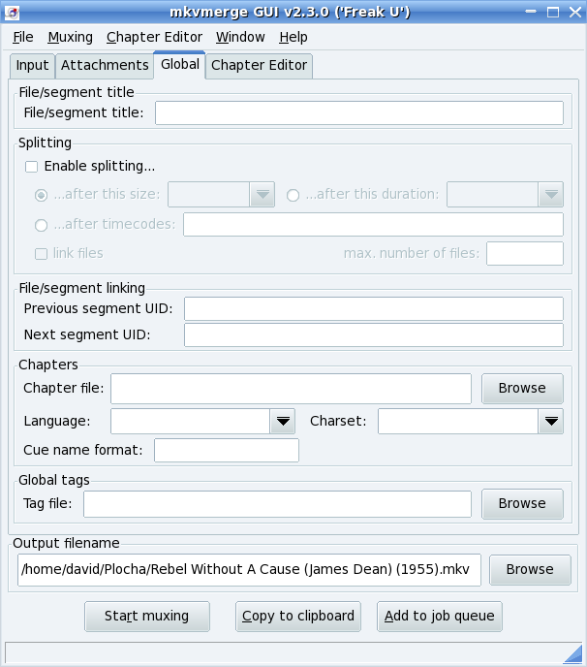Click the Tag file input field
This screenshot has width=587, height=667.
point(277,504)
